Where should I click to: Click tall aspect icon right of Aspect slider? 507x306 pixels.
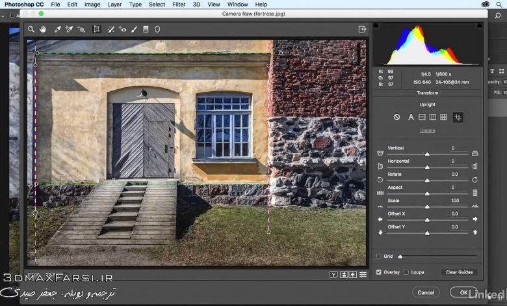click(x=475, y=193)
